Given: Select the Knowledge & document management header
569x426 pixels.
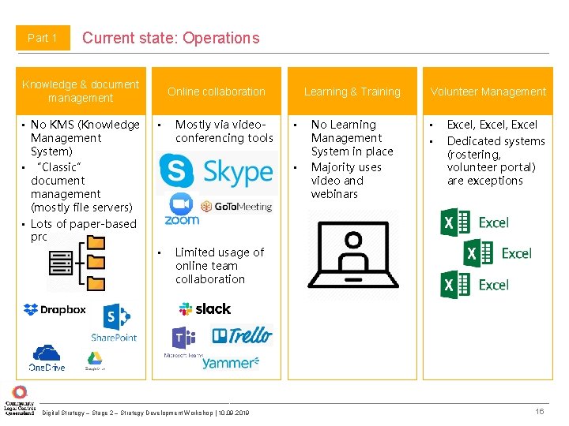Looking at the screenshot, I should coord(81,91).
